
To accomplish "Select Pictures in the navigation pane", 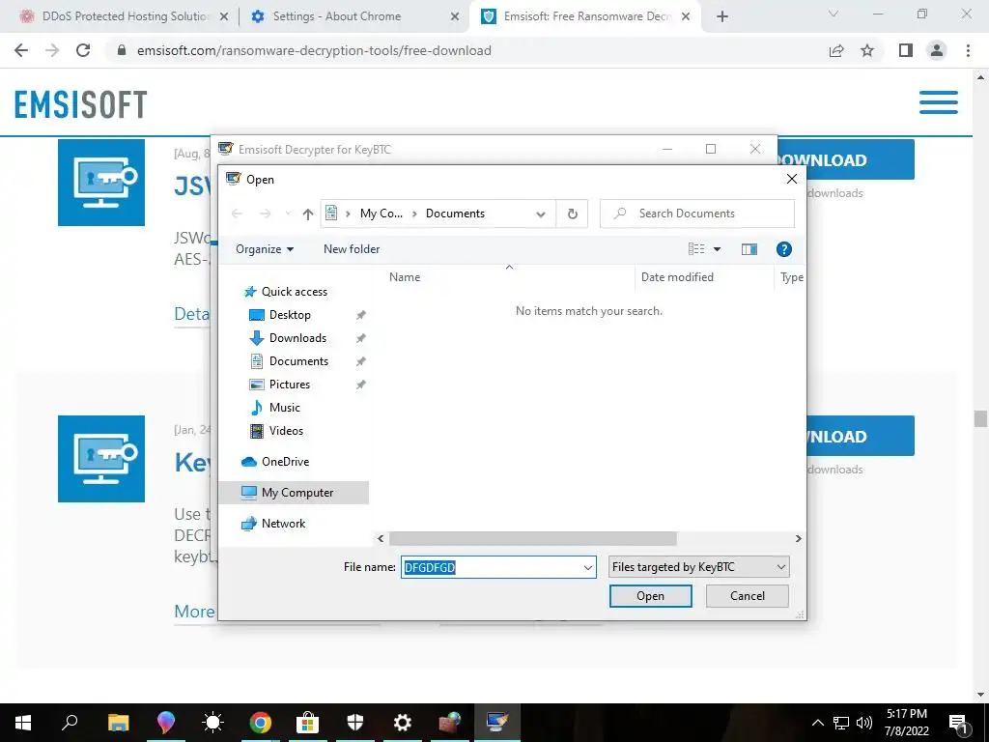I will [x=290, y=385].
